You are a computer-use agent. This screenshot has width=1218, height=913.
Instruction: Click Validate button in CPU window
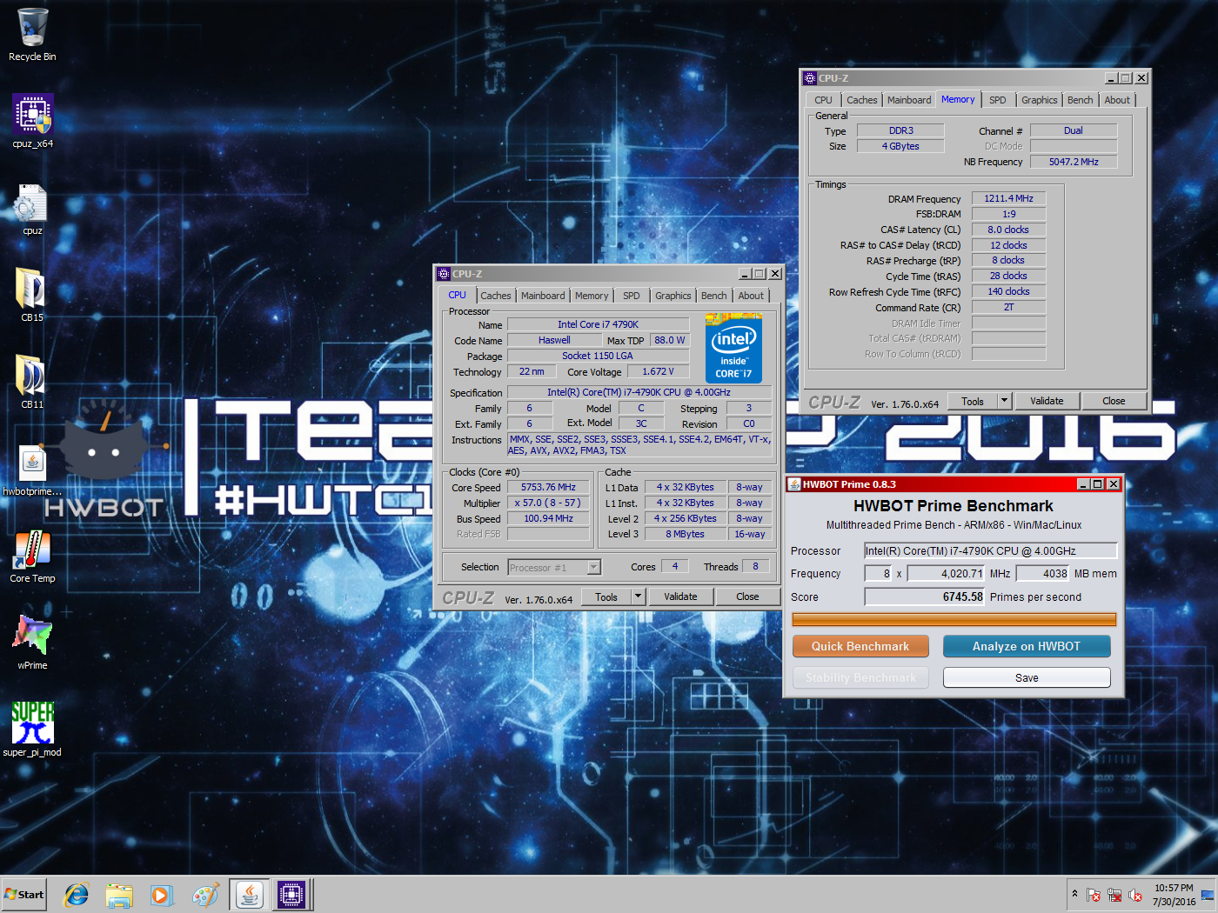click(680, 596)
